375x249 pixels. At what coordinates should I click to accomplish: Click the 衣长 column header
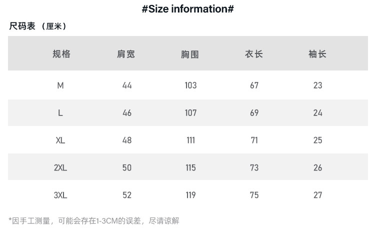(253, 54)
